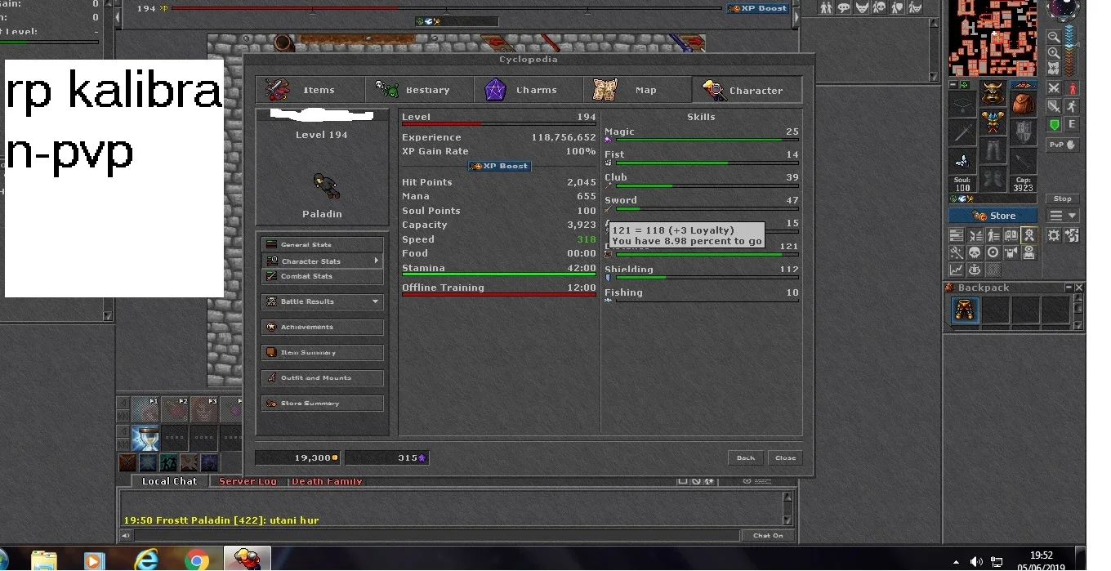The width and height of the screenshot is (1111, 571).
Task: Click the Offline Training progress bar
Action: pos(499,294)
